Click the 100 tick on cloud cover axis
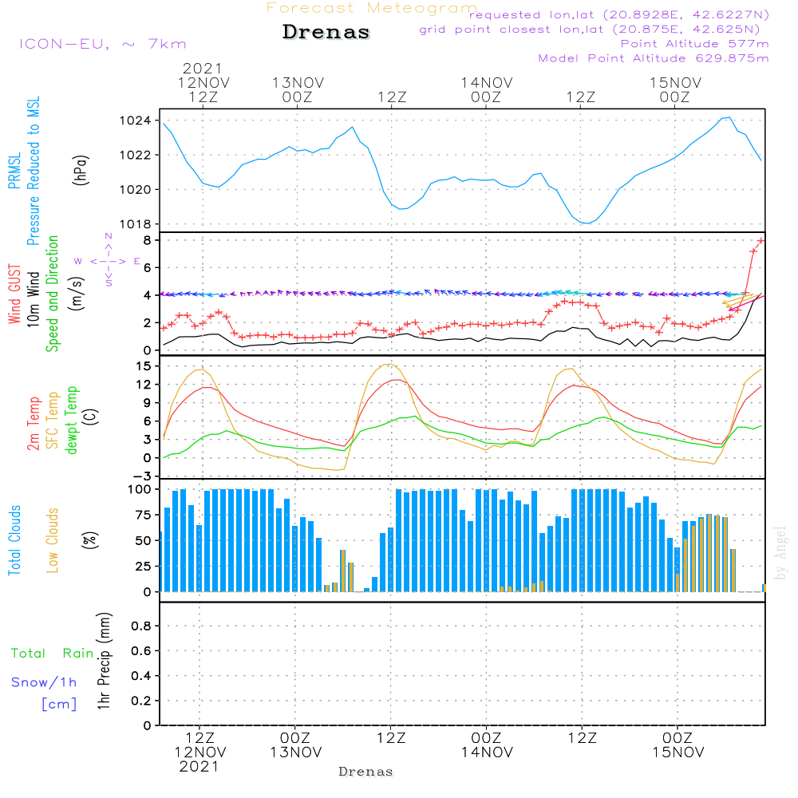798x798 pixels. point(139,489)
